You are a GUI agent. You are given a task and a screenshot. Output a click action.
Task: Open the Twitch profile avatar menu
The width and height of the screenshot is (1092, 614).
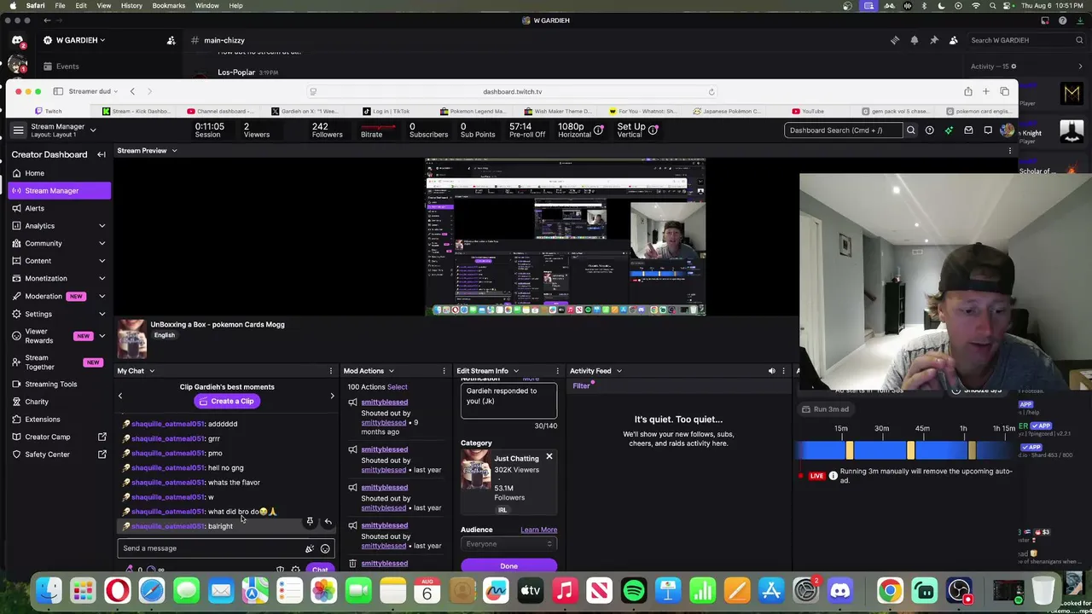tap(1008, 130)
